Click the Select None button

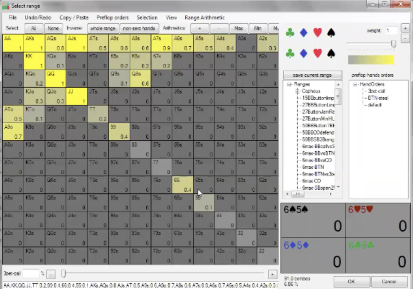pyautogui.click(x=53, y=28)
